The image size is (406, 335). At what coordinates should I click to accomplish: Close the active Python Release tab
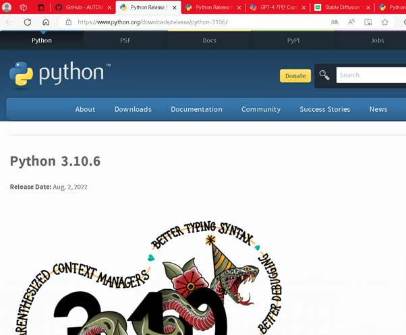pos(175,7)
